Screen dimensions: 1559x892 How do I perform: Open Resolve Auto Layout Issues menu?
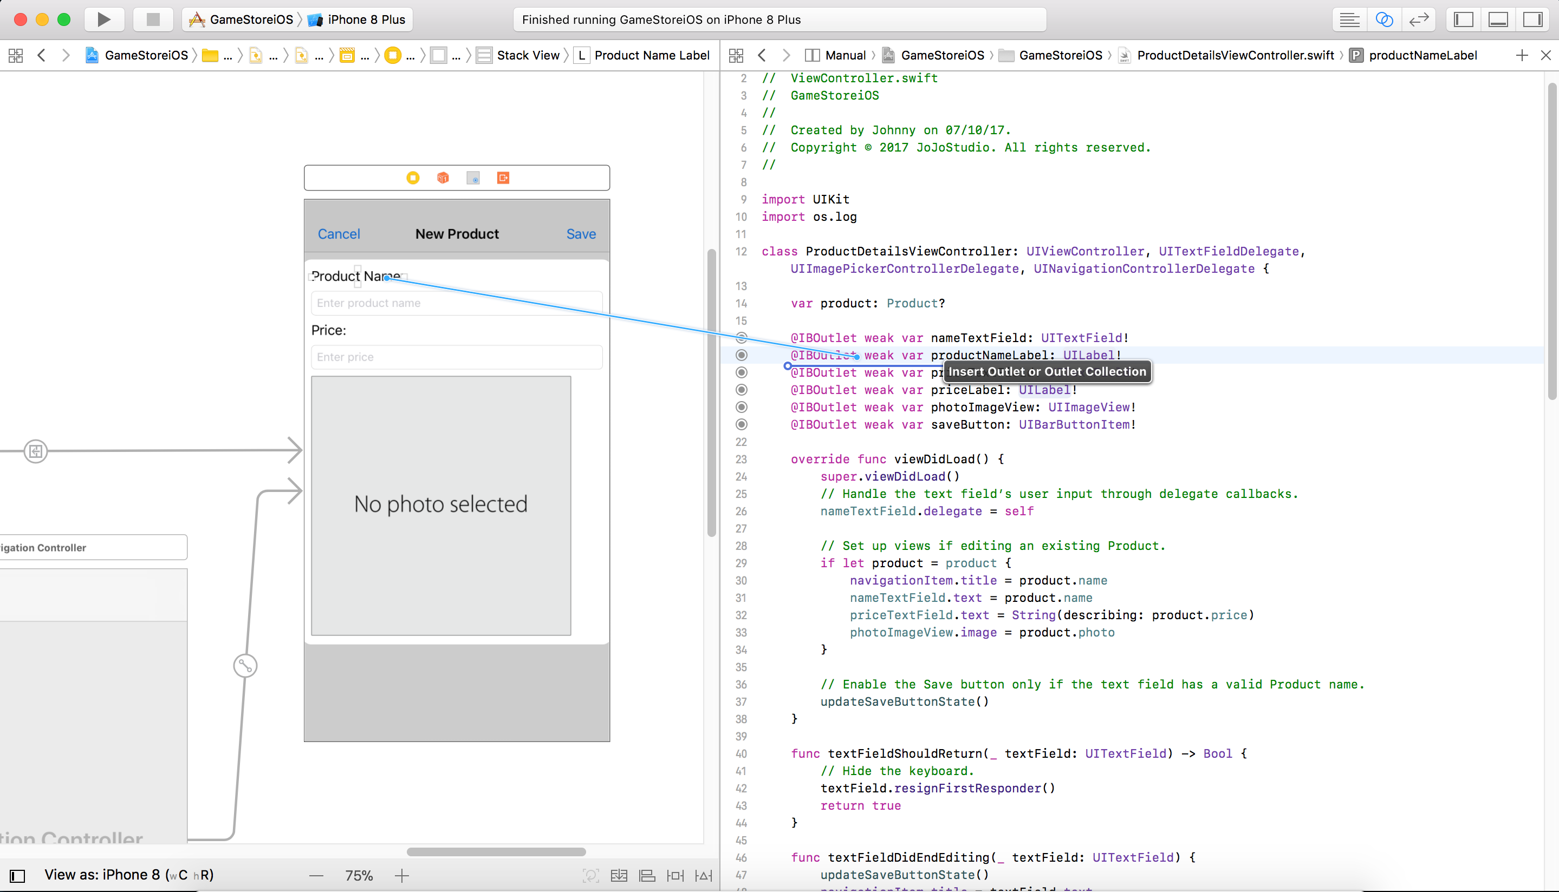coord(704,876)
